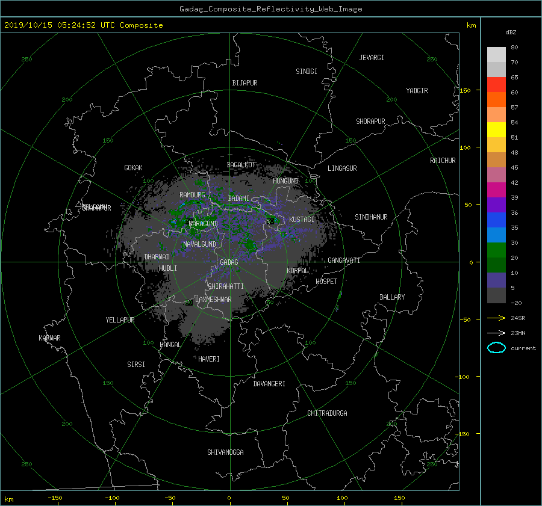Click the KARWAR city label

49,338
